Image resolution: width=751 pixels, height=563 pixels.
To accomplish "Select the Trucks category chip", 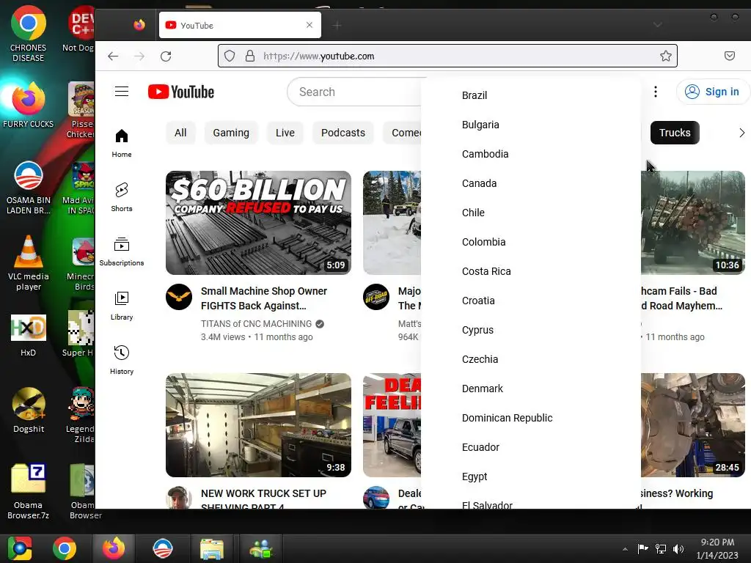I will coord(675,133).
